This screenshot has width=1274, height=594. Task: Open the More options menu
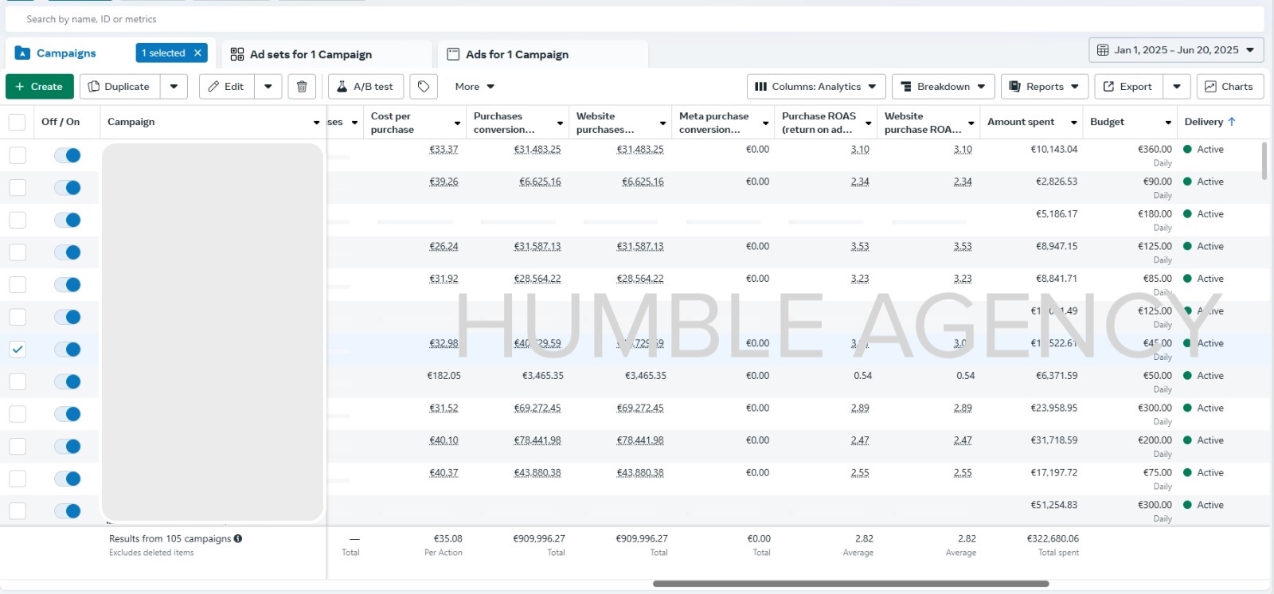475,87
